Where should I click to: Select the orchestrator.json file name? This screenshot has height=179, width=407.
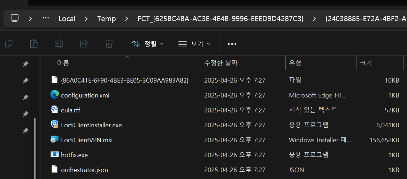84,170
